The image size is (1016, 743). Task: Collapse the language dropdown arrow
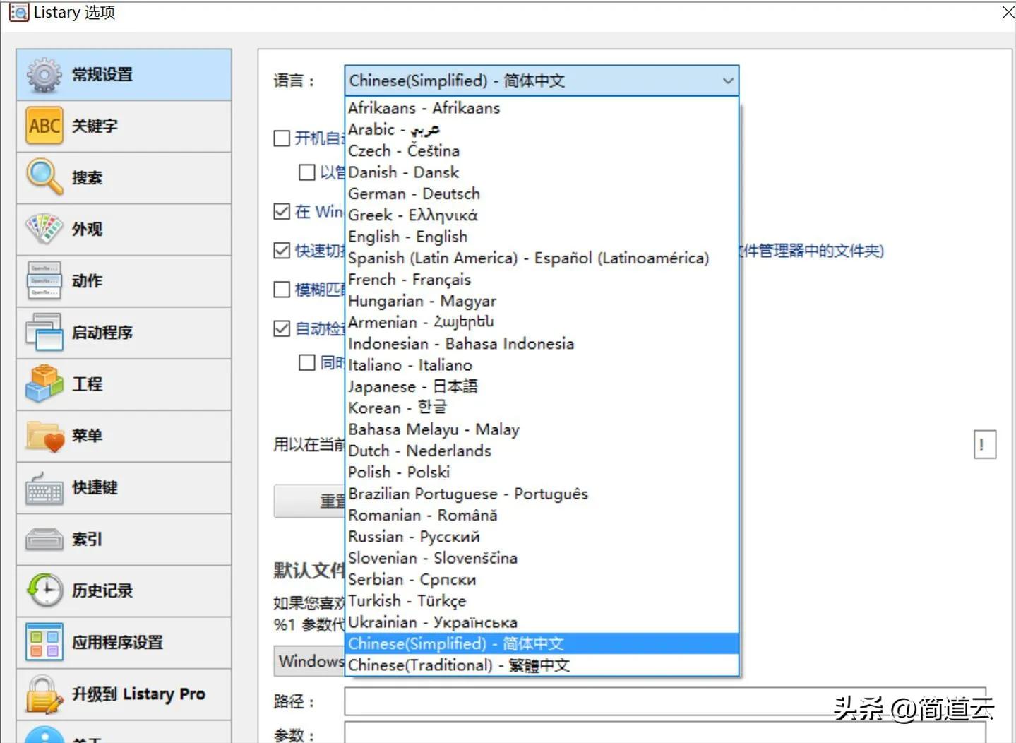728,81
